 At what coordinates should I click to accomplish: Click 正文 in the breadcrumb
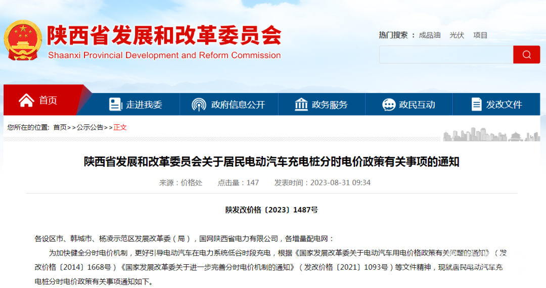coord(120,127)
